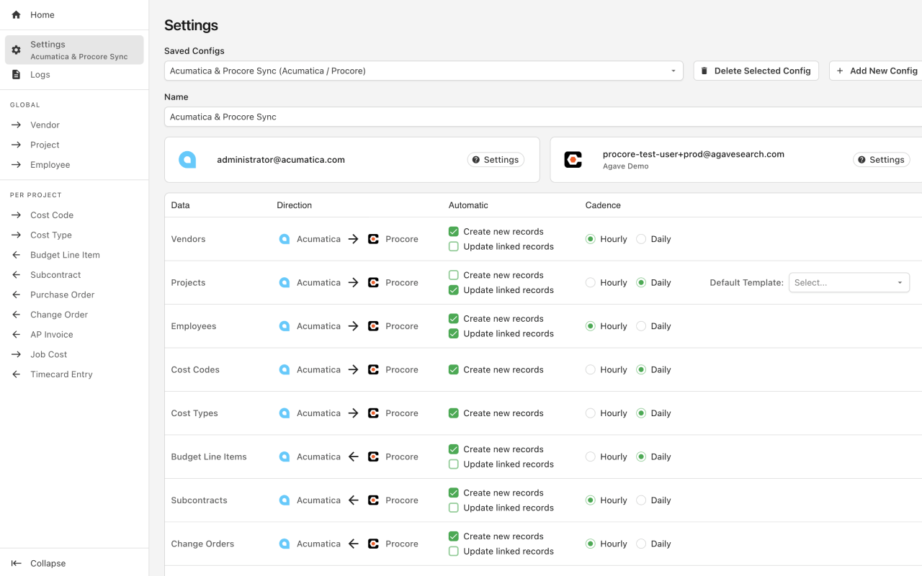Click the Acumatica logo in the account card

(187, 160)
